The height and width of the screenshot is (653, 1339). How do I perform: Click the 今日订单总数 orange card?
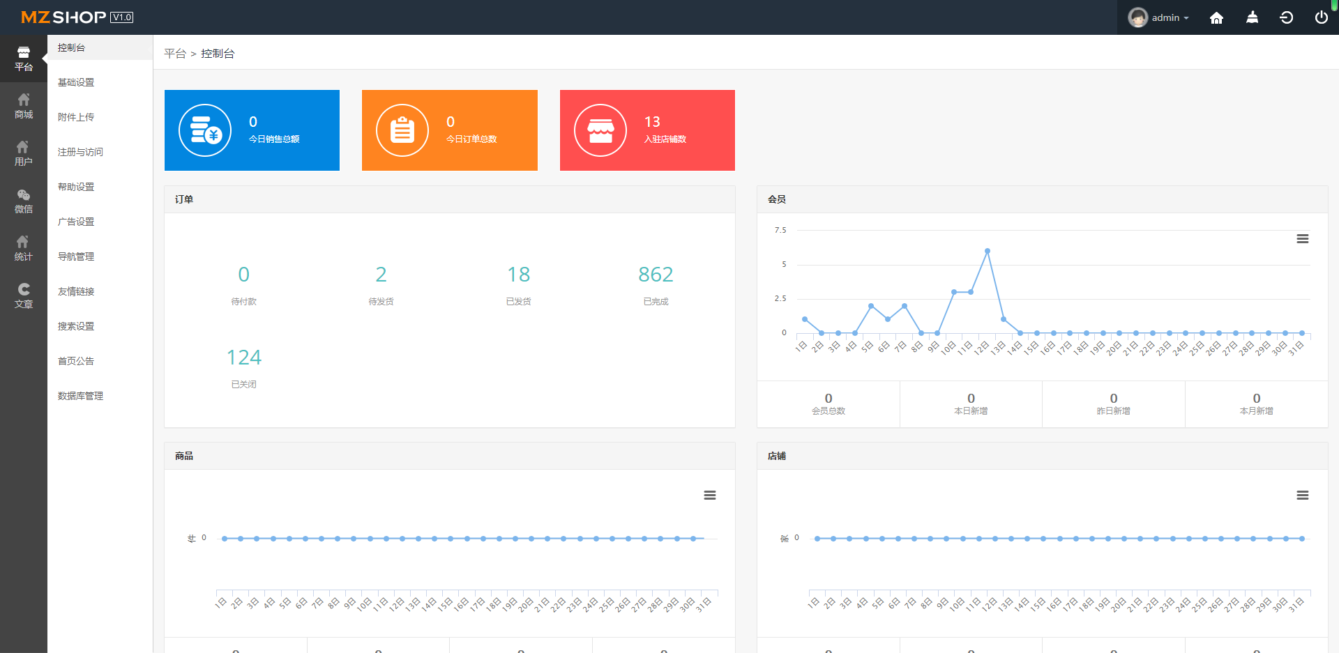[x=450, y=130]
